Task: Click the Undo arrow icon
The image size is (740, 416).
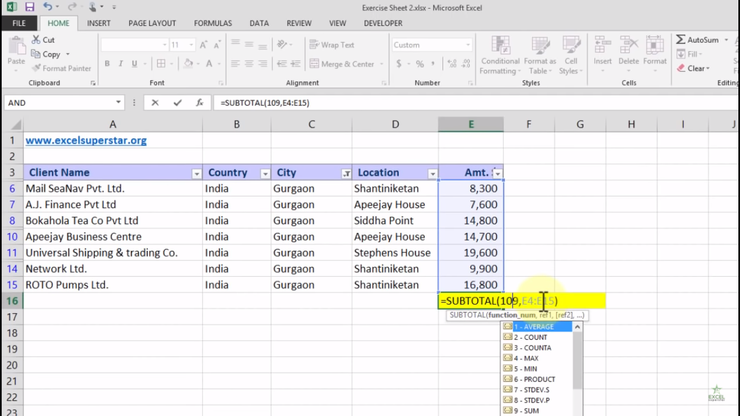Action: point(48,7)
